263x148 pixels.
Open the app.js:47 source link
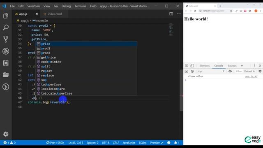(x=251, y=76)
